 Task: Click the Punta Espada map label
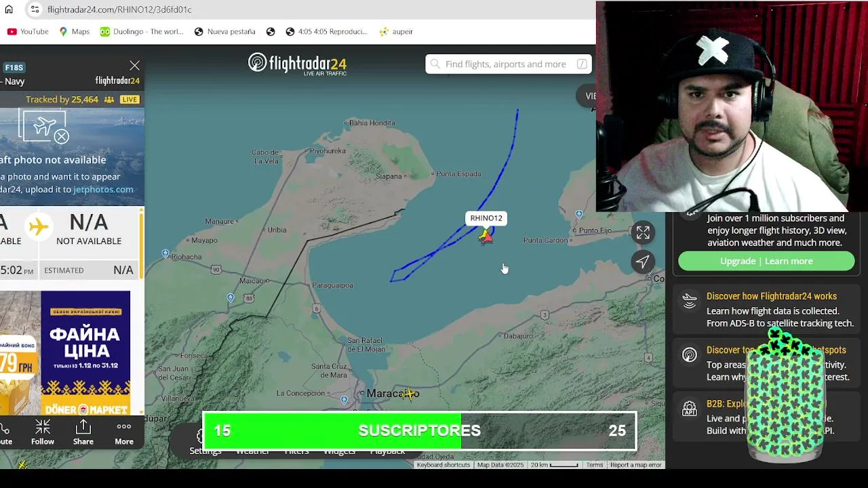tap(458, 174)
